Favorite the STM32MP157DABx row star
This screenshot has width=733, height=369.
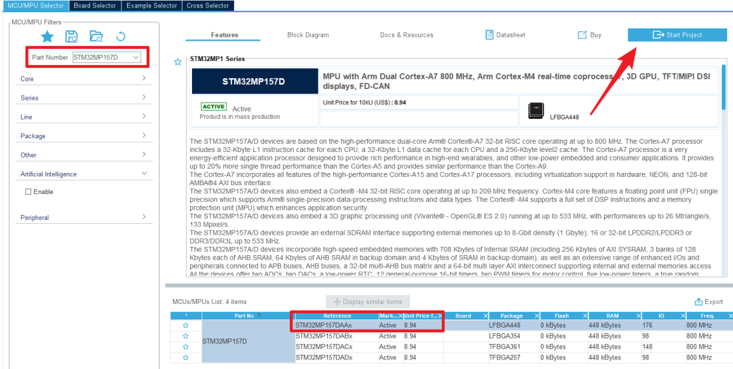point(185,336)
